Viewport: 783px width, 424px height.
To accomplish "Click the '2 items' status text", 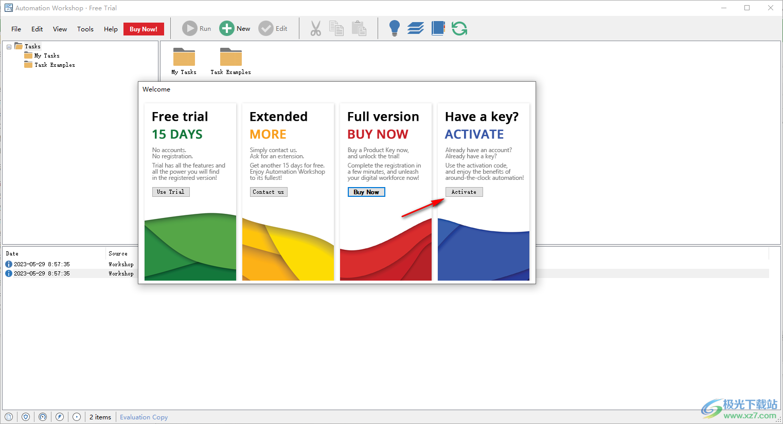I will coord(100,417).
